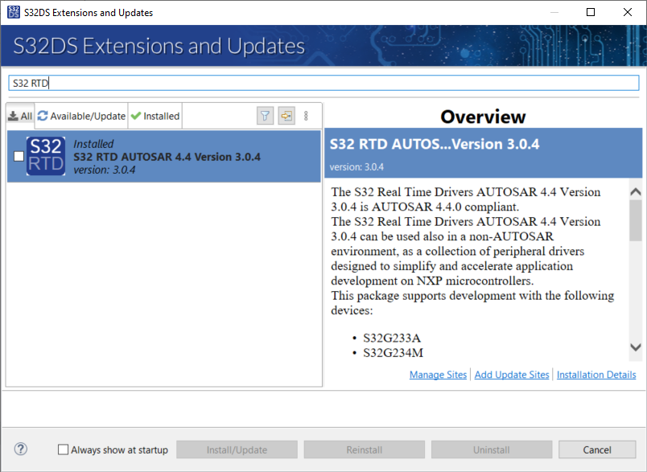Switch to the Available/Update tab

(81, 117)
